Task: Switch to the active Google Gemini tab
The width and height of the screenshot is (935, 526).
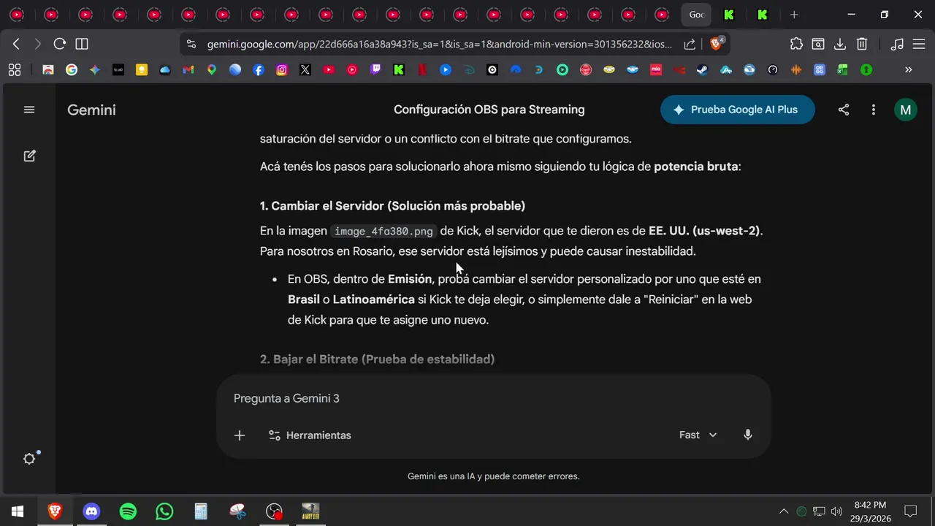Action: (696, 15)
